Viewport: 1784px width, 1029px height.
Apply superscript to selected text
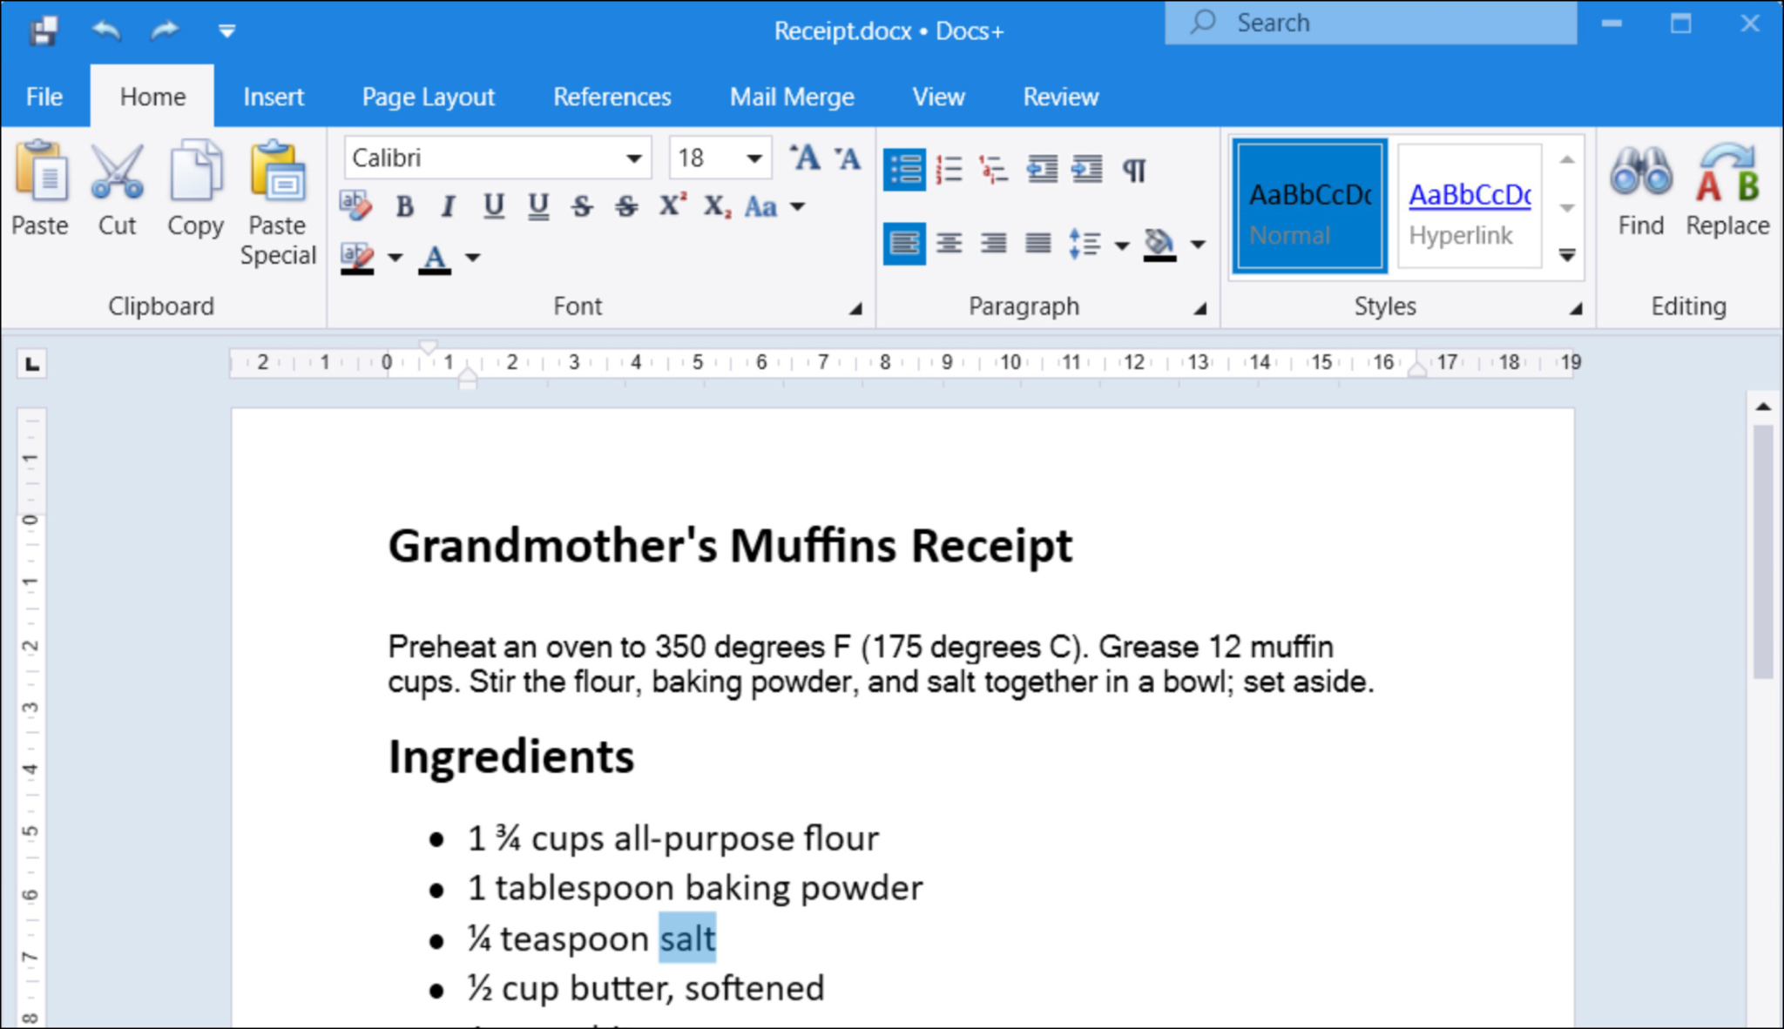(x=671, y=206)
